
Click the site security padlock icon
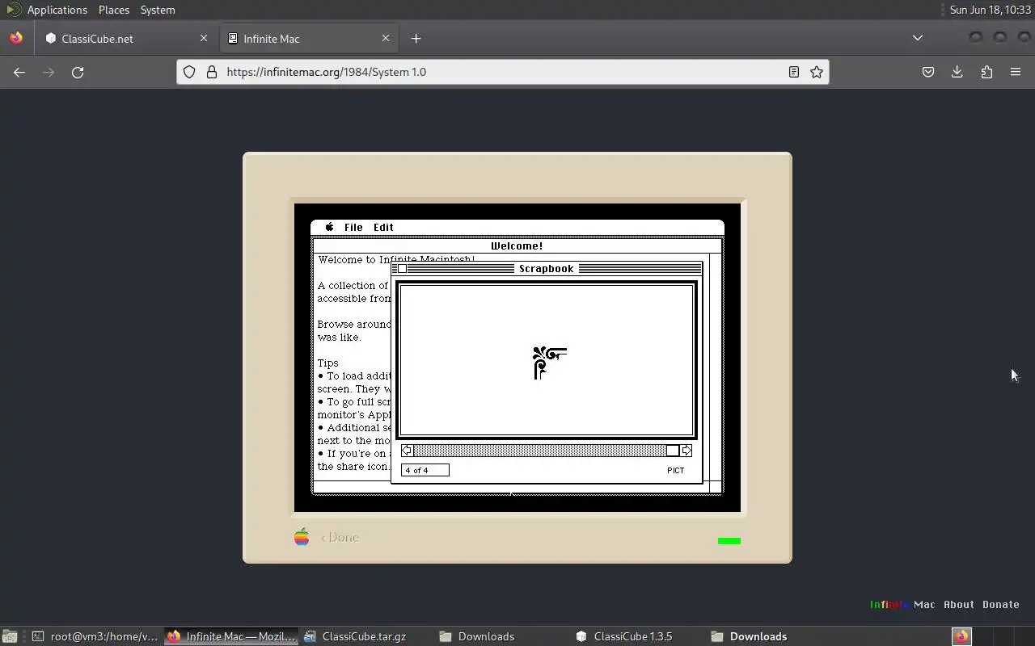pos(212,72)
